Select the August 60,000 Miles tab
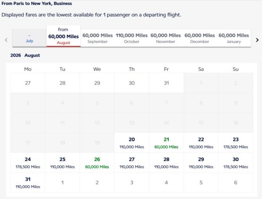The width and height of the screenshot is (262, 199). tap(63, 36)
